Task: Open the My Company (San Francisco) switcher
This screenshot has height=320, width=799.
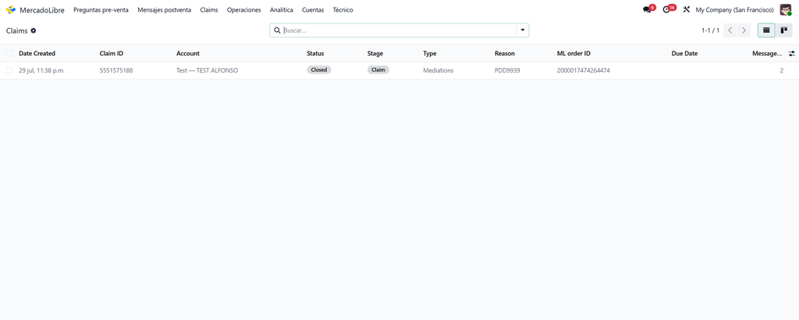Action: (x=734, y=9)
